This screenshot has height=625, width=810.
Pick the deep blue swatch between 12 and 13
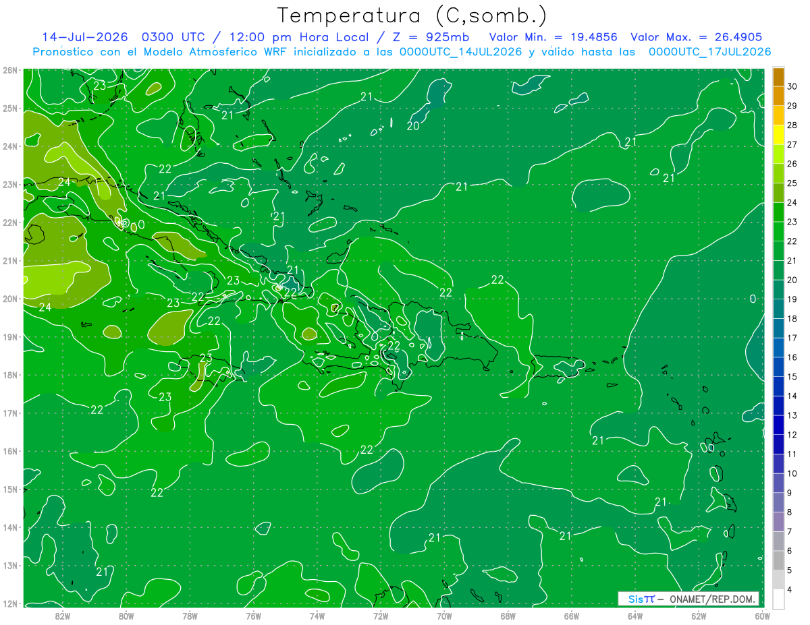[x=778, y=425]
